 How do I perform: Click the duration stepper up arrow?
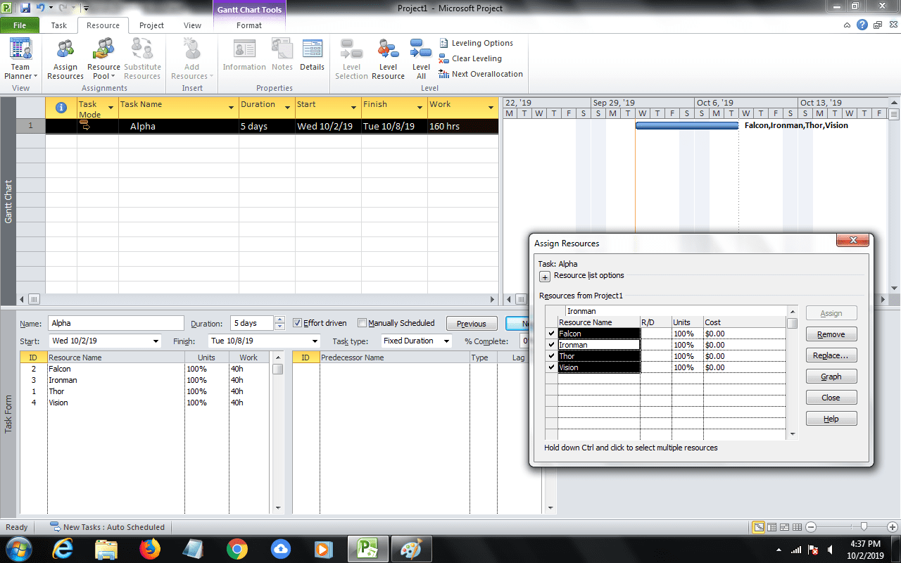[x=279, y=320]
